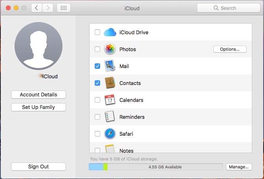This screenshot has height=179, width=264.
Task: Click the user profile avatar picture
Action: (x=38, y=46)
